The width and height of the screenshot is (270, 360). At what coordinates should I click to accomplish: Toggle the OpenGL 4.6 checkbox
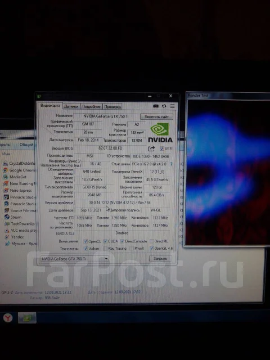[x=151, y=249]
